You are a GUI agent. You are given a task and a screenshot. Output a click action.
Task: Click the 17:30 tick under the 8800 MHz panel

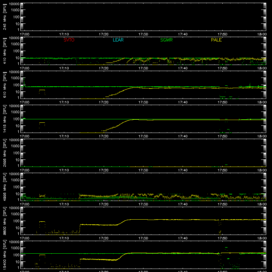(143, 238)
